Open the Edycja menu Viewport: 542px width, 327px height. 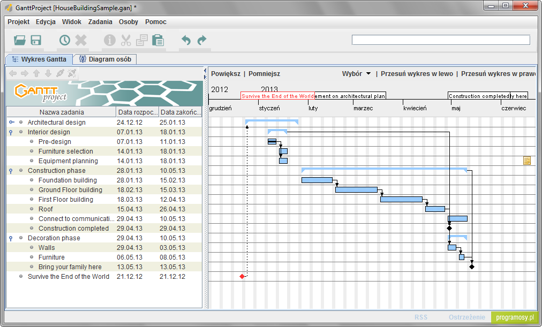(x=46, y=22)
